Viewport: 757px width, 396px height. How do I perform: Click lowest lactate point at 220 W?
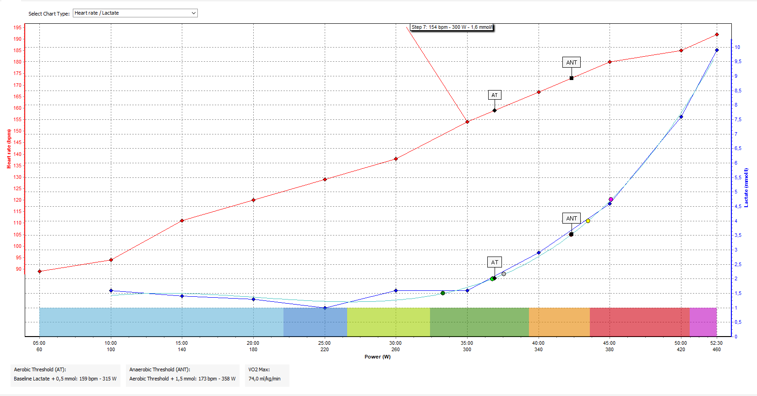click(325, 308)
